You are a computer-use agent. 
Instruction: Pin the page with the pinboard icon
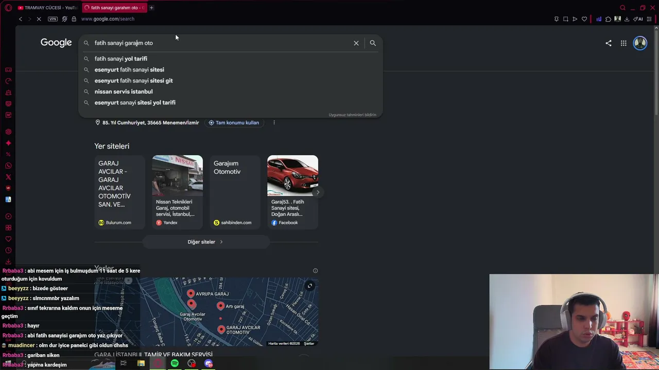(x=556, y=19)
